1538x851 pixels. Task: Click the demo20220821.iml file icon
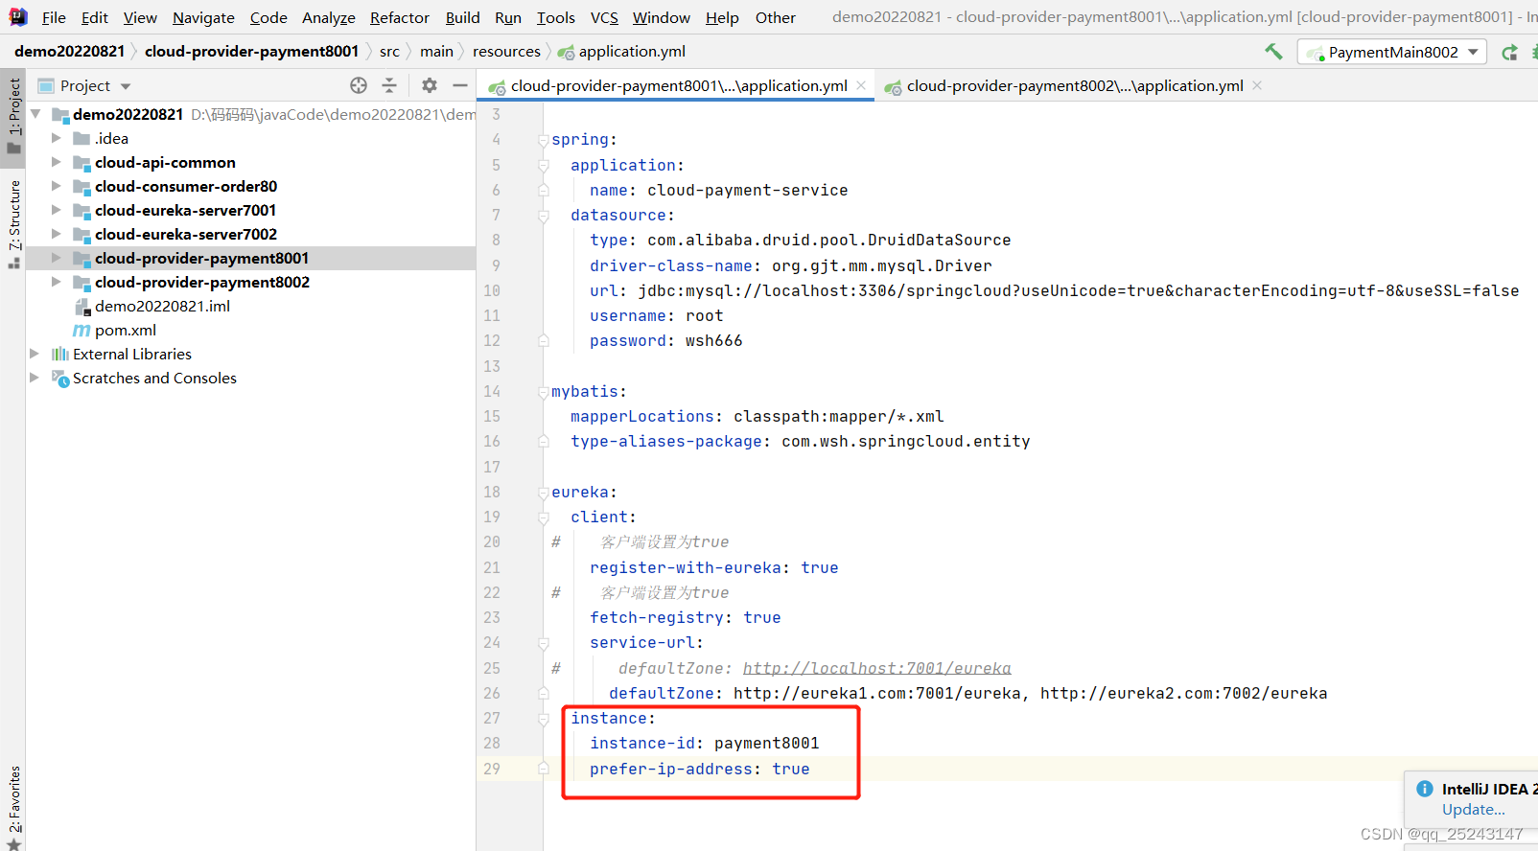pos(82,307)
